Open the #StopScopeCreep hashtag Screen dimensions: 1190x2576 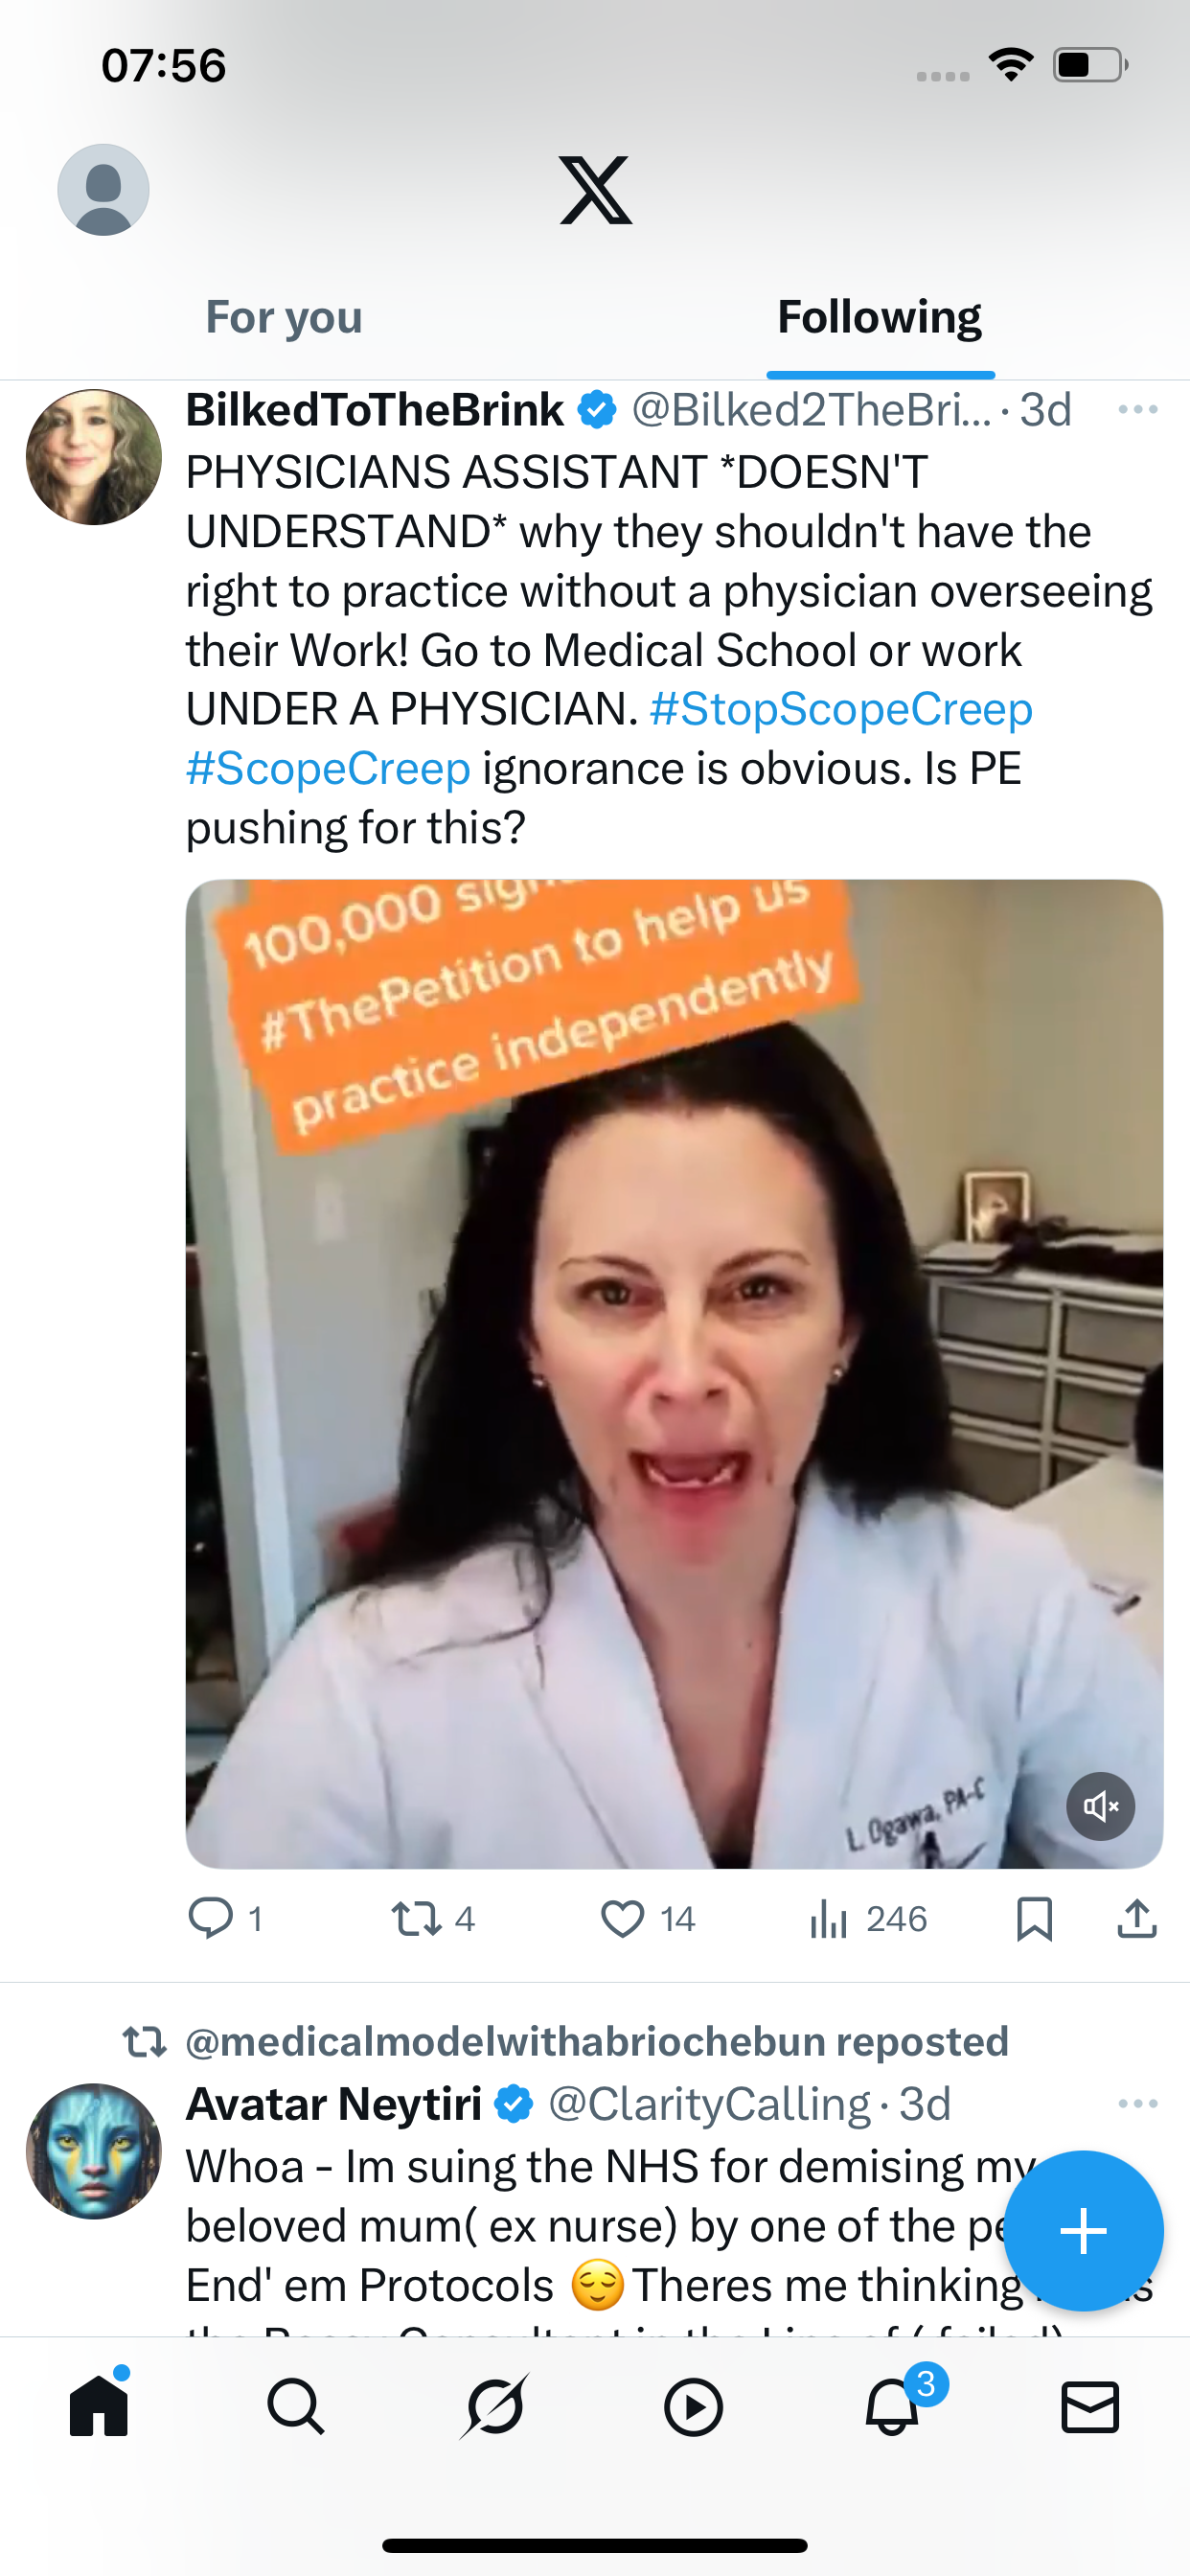click(x=841, y=709)
